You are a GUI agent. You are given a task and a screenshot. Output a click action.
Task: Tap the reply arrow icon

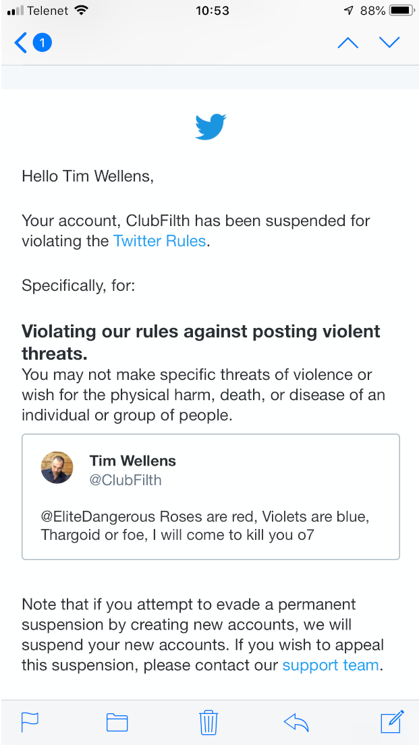point(296,722)
